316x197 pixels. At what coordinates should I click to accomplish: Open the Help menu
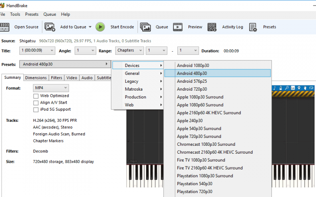tap(66, 14)
